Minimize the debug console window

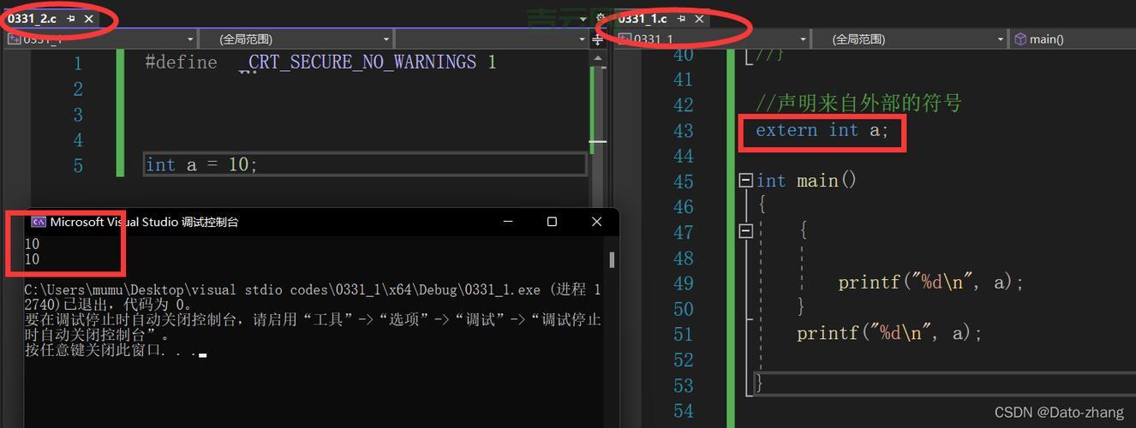508,222
